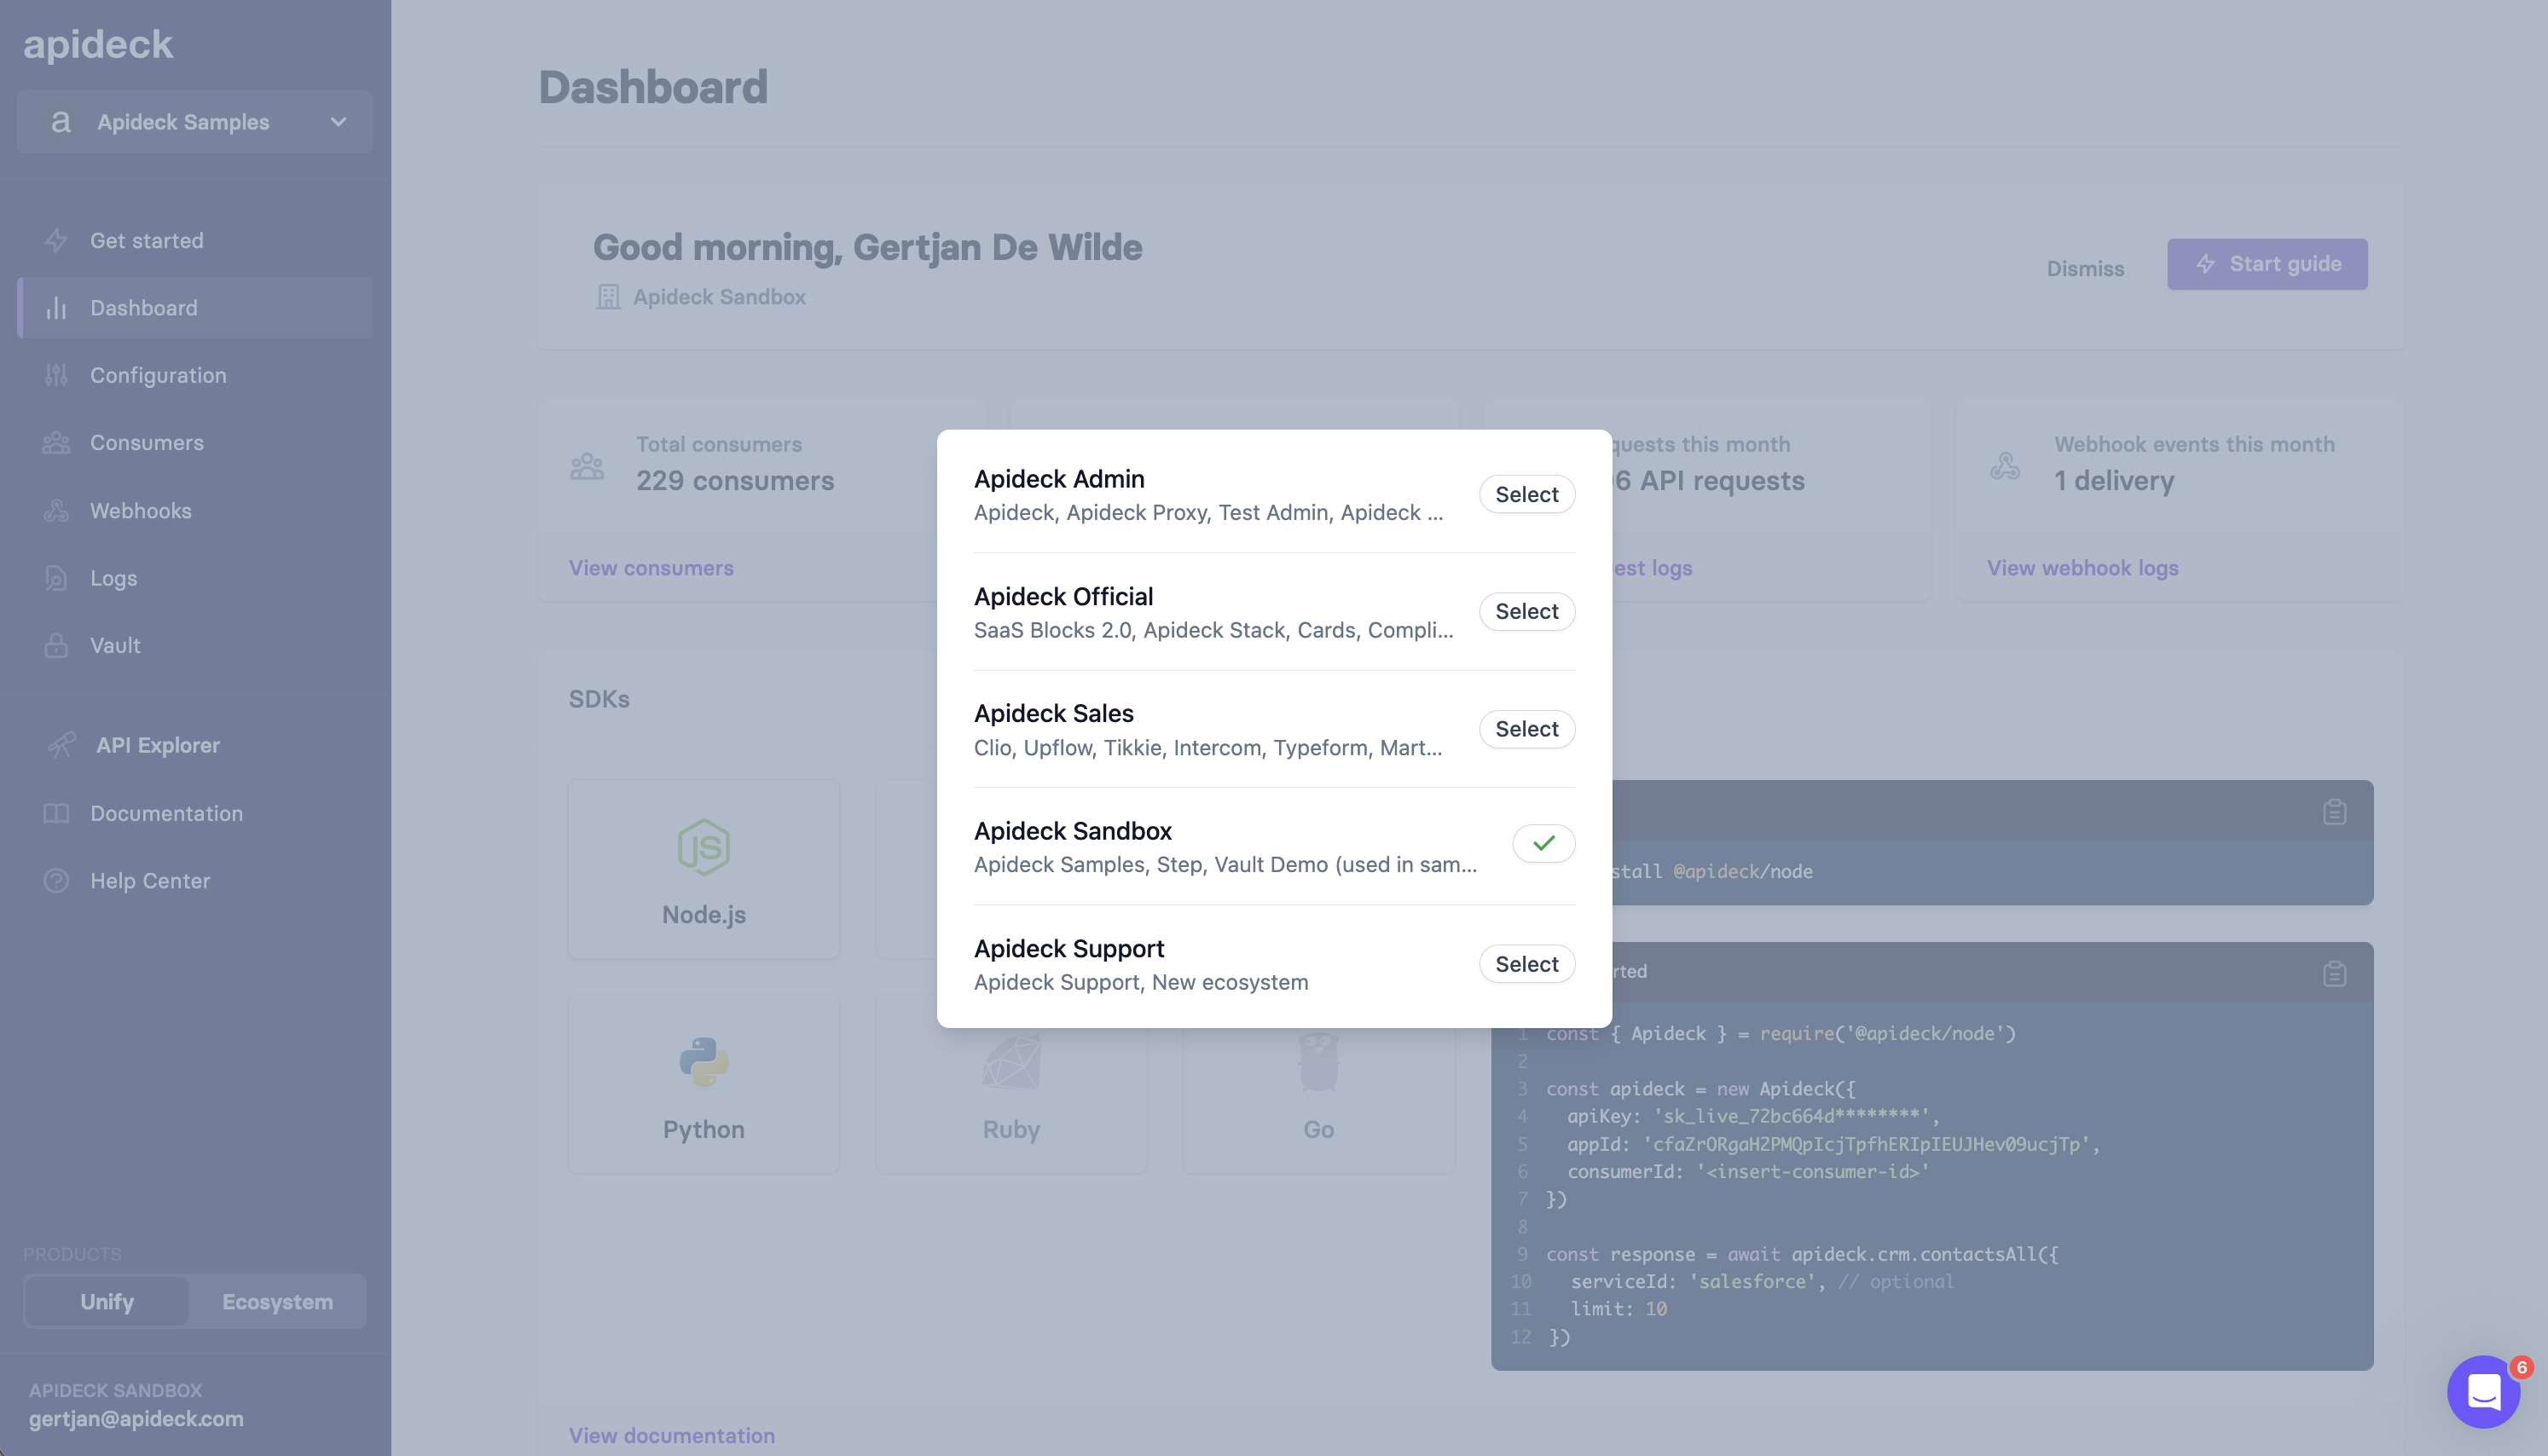Click the Apideck Sandbox row title
This screenshot has height=1456, width=2548.
coord(1072,831)
